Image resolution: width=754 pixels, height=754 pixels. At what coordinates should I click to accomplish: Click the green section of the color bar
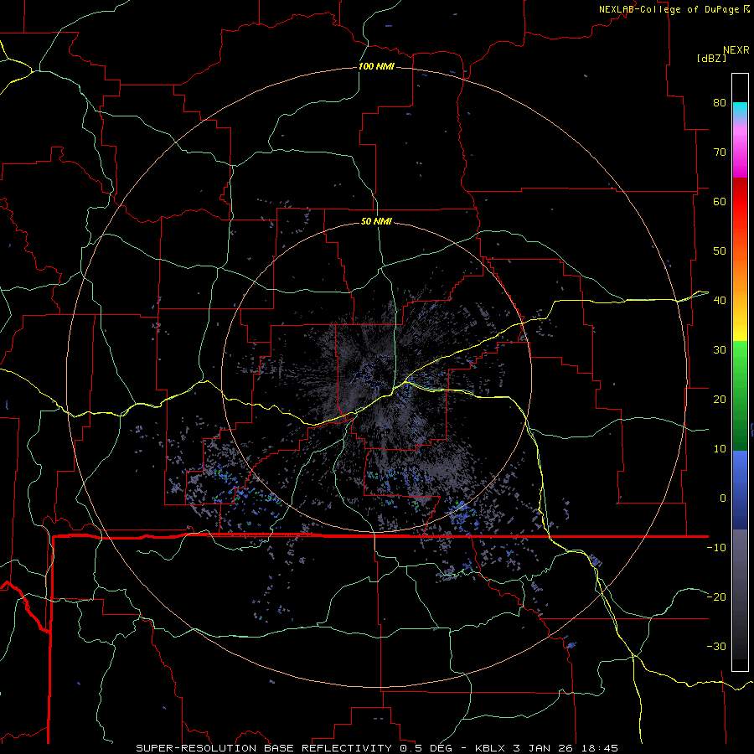point(740,395)
